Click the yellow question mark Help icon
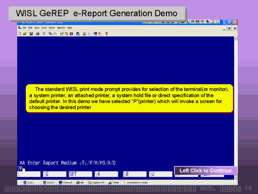258x194 pixels. 106,33
